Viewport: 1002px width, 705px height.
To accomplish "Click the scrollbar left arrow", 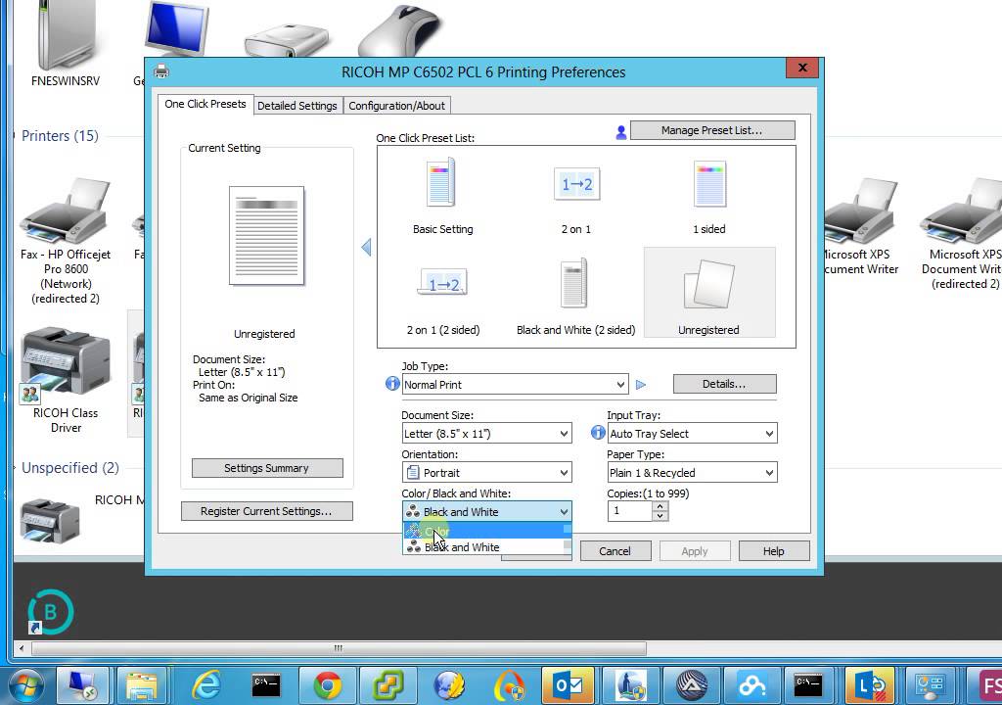I will 22,648.
